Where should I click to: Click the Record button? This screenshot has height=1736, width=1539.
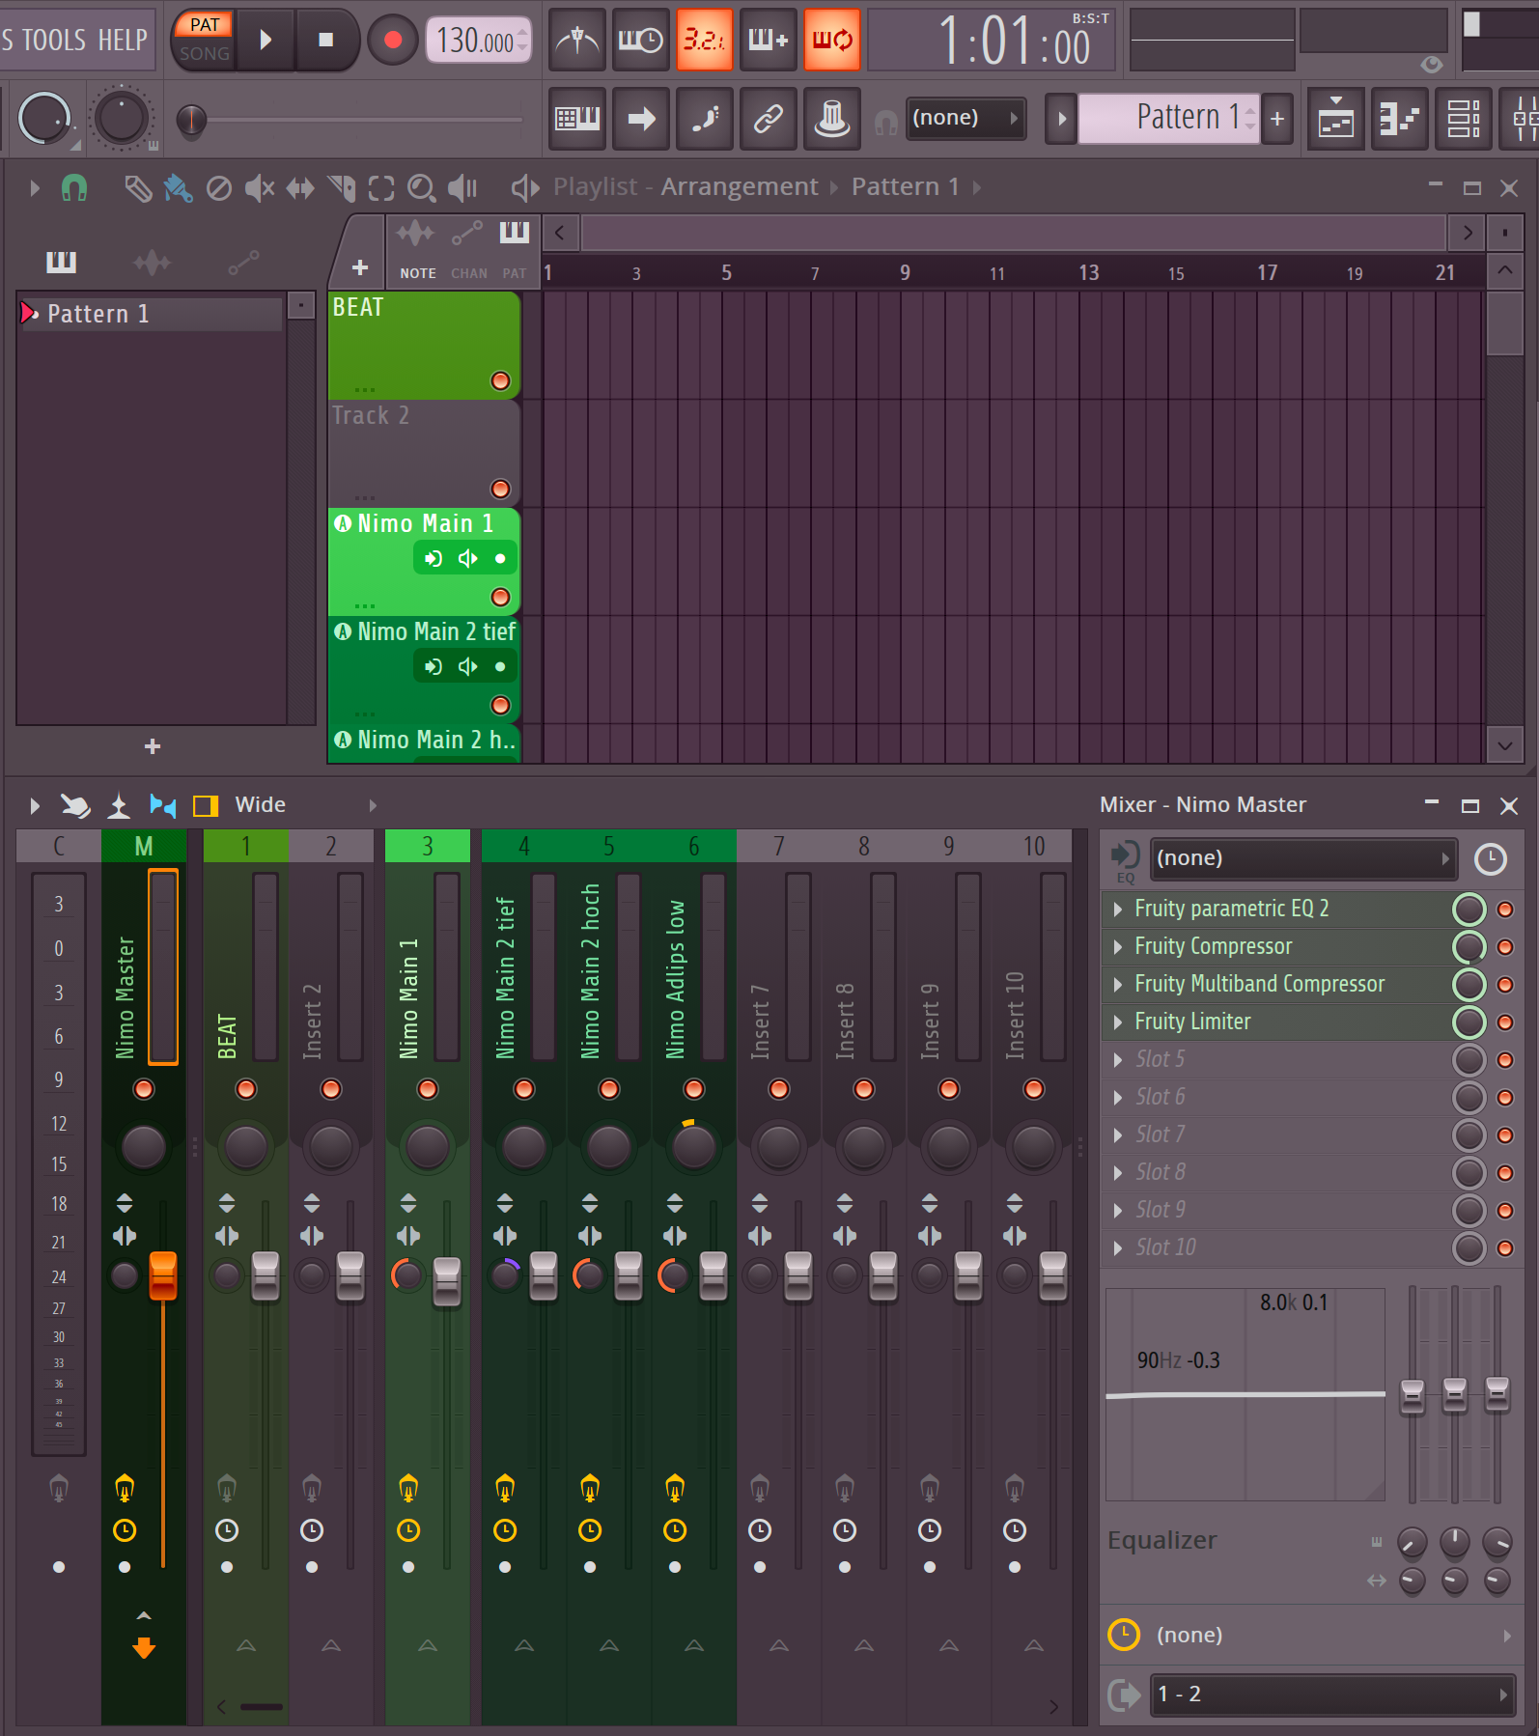coord(392,40)
